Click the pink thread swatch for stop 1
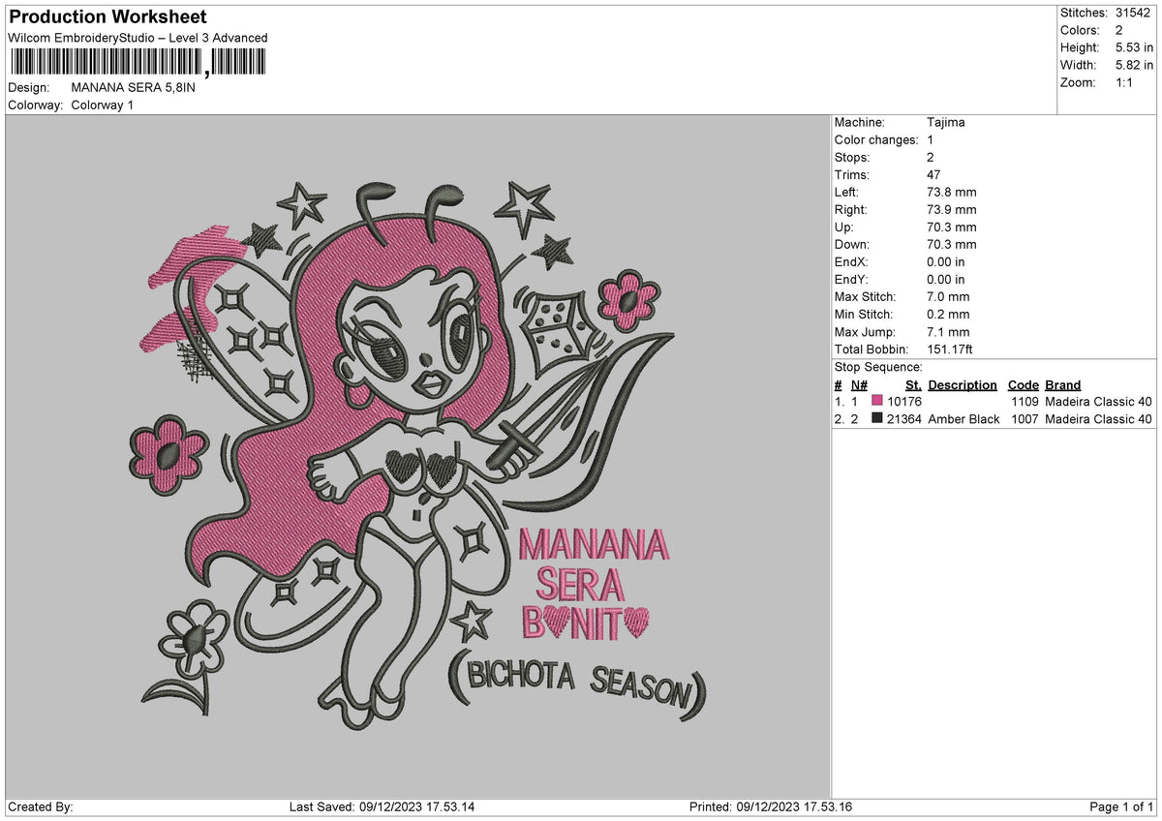The height and width of the screenshot is (821, 1162). pyautogui.click(x=877, y=401)
